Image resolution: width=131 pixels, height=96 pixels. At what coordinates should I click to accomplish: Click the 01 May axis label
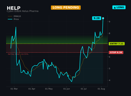click(49, 89)
